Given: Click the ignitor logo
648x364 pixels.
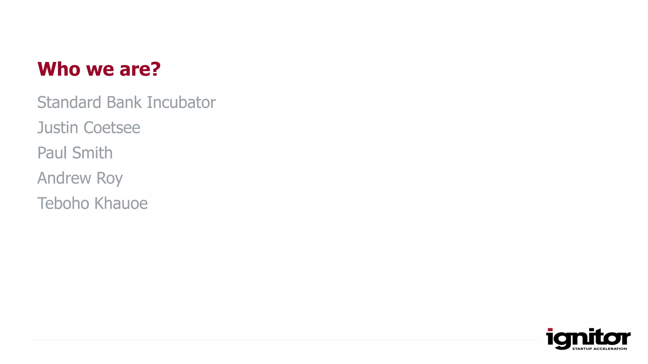Looking at the screenshot, I should tap(588, 339).
